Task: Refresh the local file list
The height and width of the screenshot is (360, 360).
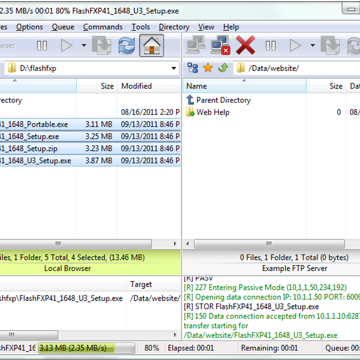Action: pyautogui.click(x=127, y=46)
